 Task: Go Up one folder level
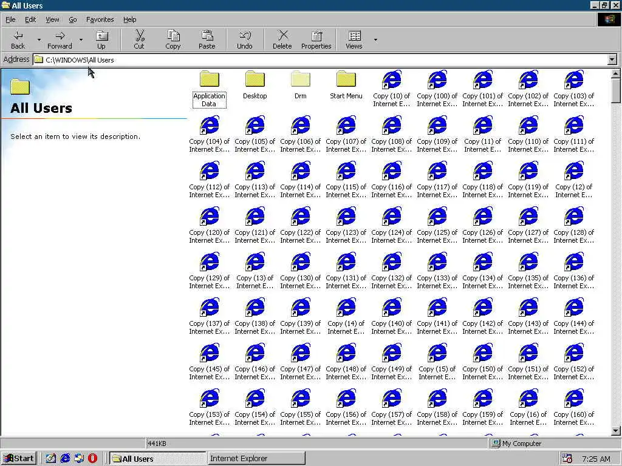point(101,39)
